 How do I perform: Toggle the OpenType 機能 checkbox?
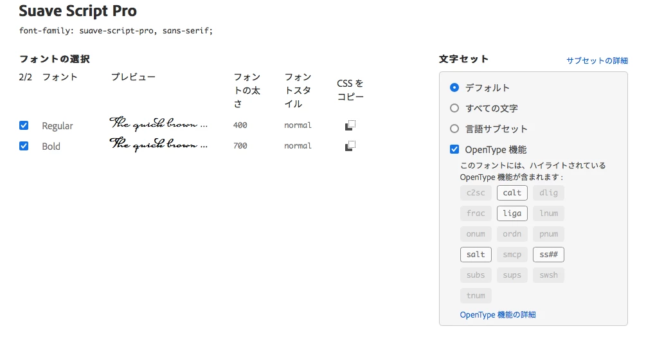click(x=454, y=149)
